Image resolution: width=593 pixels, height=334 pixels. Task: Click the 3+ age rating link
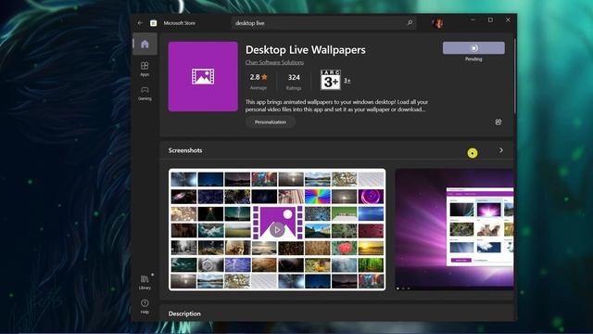(x=347, y=81)
